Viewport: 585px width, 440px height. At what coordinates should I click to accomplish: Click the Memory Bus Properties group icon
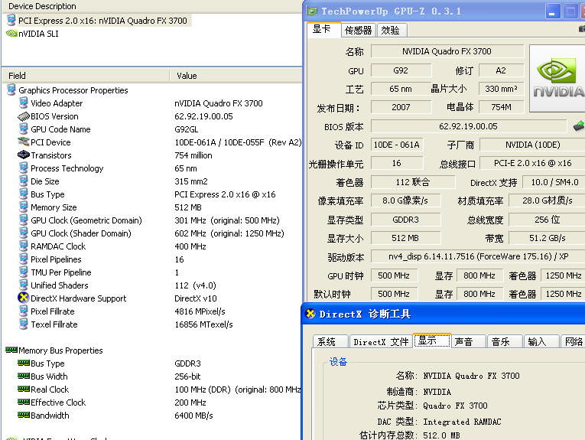click(x=11, y=350)
